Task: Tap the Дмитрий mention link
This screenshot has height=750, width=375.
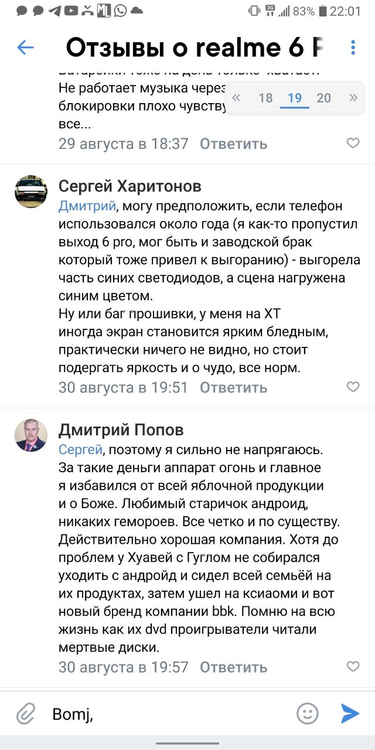Action: click(x=87, y=206)
